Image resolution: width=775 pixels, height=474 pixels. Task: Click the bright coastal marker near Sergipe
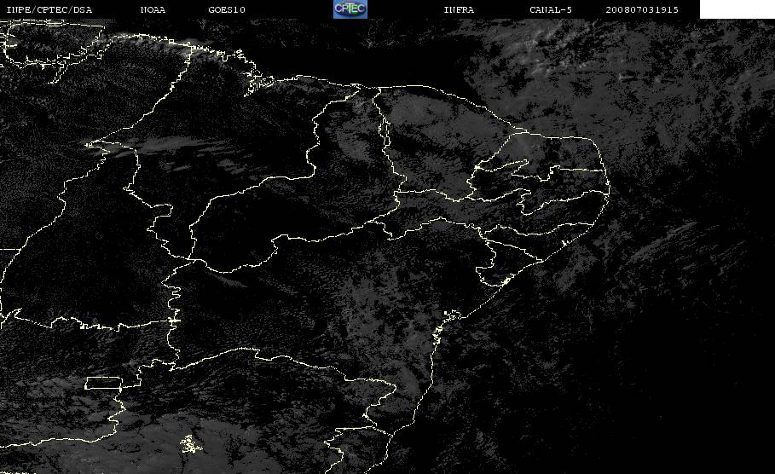[x=506, y=281]
